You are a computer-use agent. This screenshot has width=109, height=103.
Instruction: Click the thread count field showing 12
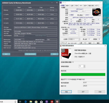tap(81, 66)
